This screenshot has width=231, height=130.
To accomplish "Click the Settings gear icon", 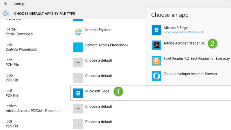I will [x=6, y=13].
